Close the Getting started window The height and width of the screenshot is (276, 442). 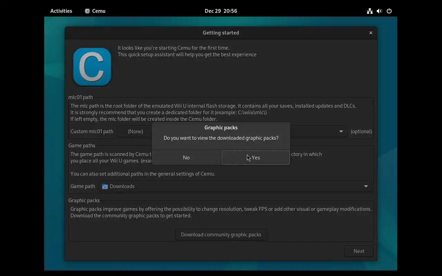click(x=371, y=33)
